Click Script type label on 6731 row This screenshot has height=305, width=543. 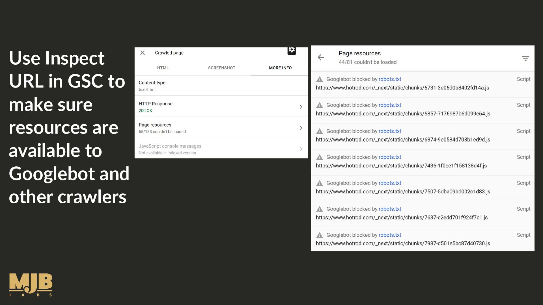click(523, 79)
